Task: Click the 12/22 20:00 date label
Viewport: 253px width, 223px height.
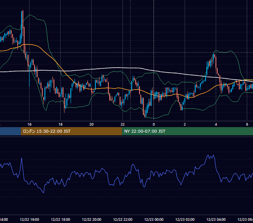Action: tap(92, 219)
